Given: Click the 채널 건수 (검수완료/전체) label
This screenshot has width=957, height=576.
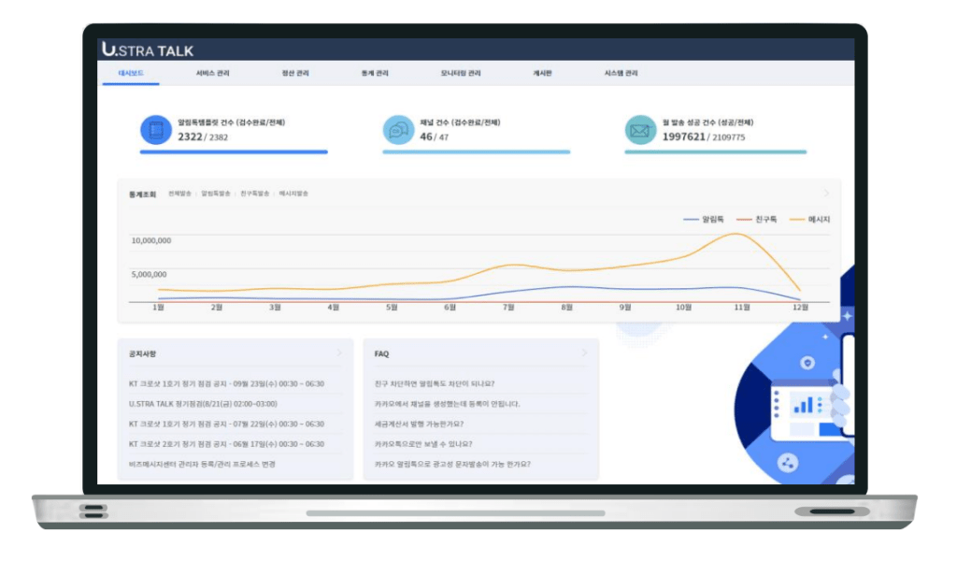Looking at the screenshot, I should [x=460, y=122].
